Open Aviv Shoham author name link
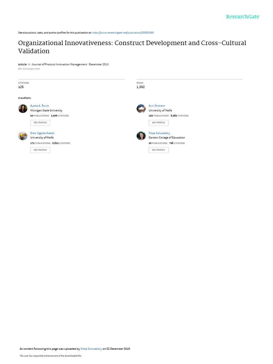The width and height of the screenshot is (273, 364). coord(157,106)
